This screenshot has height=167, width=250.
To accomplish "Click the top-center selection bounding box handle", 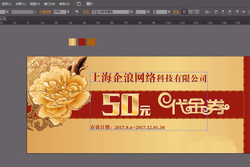I will [149, 72].
